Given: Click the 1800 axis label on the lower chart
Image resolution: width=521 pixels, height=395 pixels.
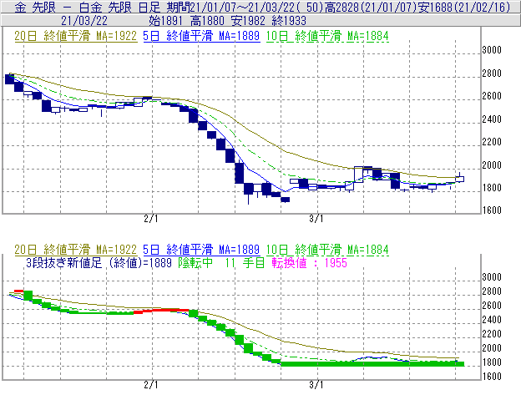Looking at the screenshot, I should click(x=492, y=362).
